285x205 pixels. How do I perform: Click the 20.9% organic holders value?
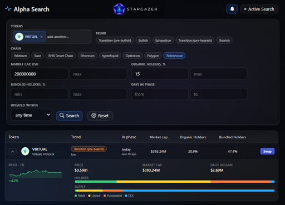pos(193,152)
